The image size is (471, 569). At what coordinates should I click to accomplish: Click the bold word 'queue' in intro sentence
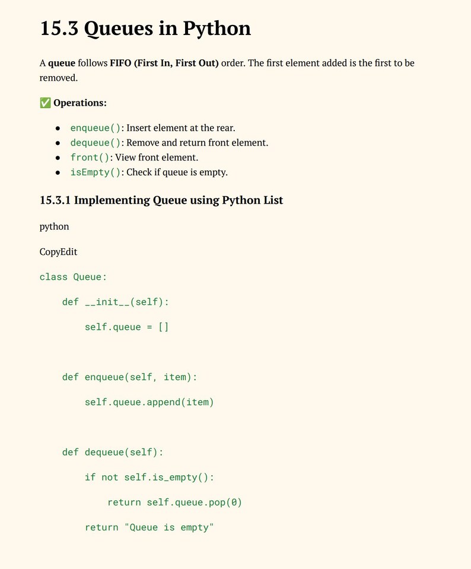pyautogui.click(x=62, y=64)
